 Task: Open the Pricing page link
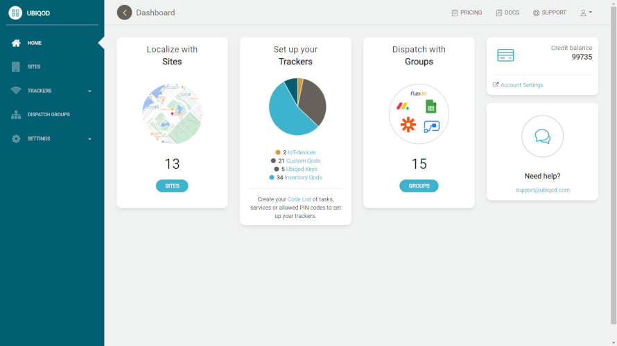pyautogui.click(x=467, y=12)
